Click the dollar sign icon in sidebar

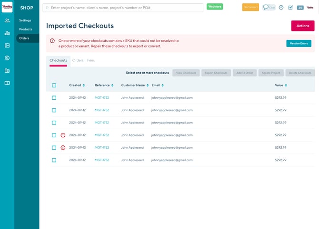tap(7, 58)
